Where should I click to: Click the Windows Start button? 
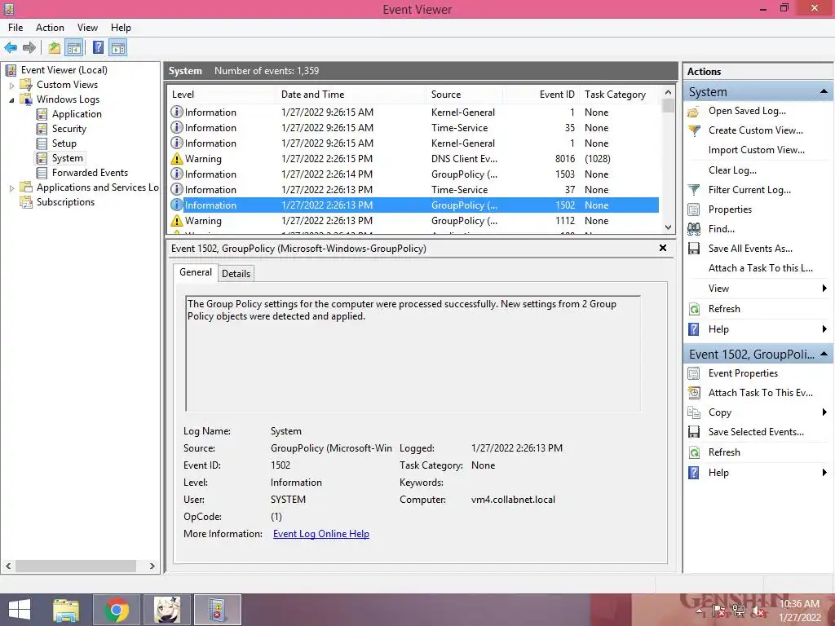pyautogui.click(x=20, y=610)
